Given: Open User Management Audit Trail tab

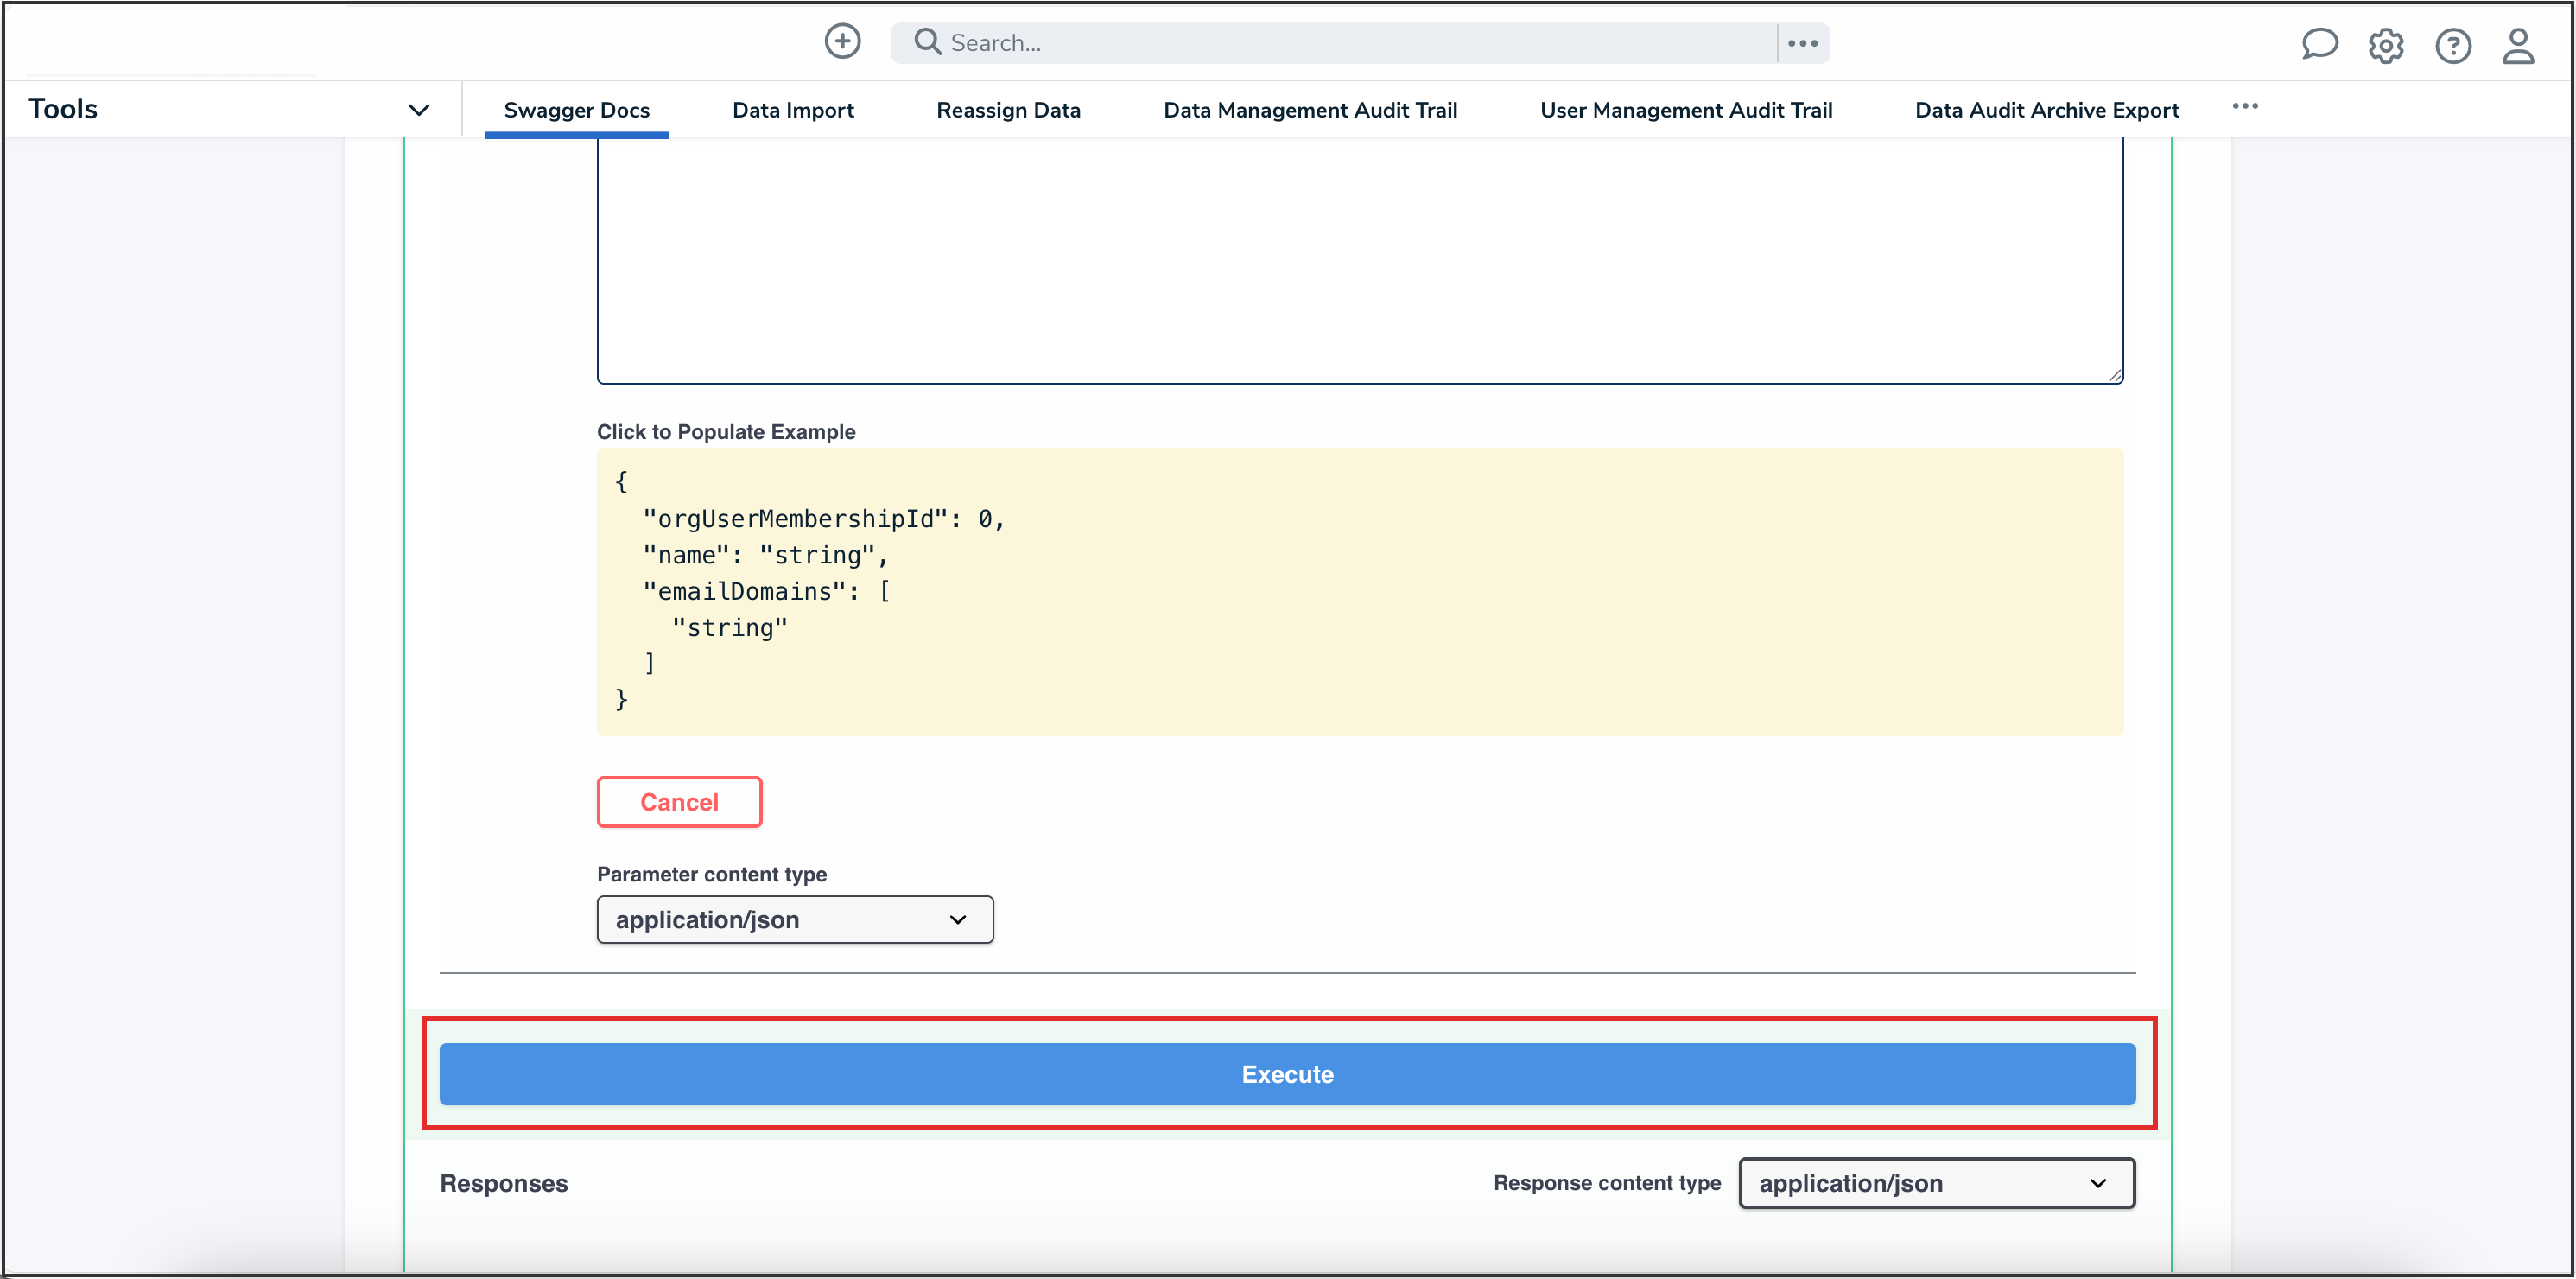Looking at the screenshot, I should 1686,110.
